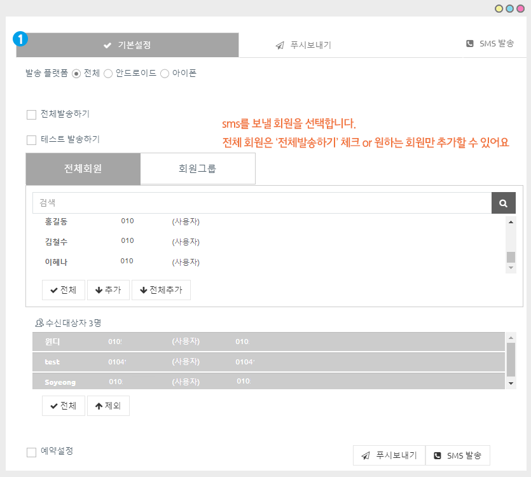Click the yellow circle window control
Viewport: 531px width, 477px height.
499,9
